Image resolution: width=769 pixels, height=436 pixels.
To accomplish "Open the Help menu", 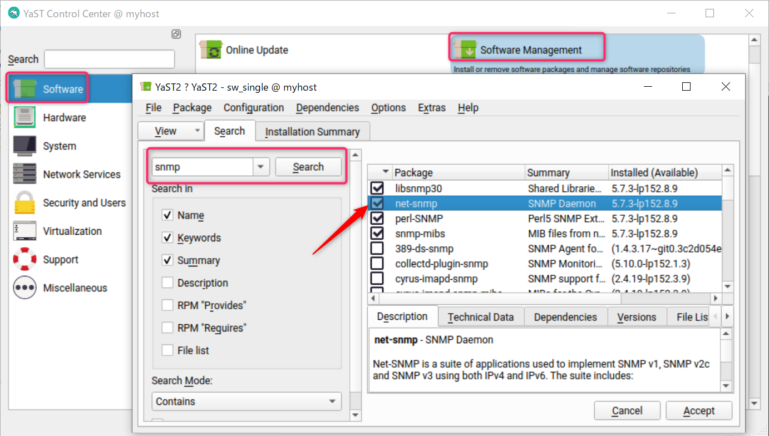I will (468, 108).
